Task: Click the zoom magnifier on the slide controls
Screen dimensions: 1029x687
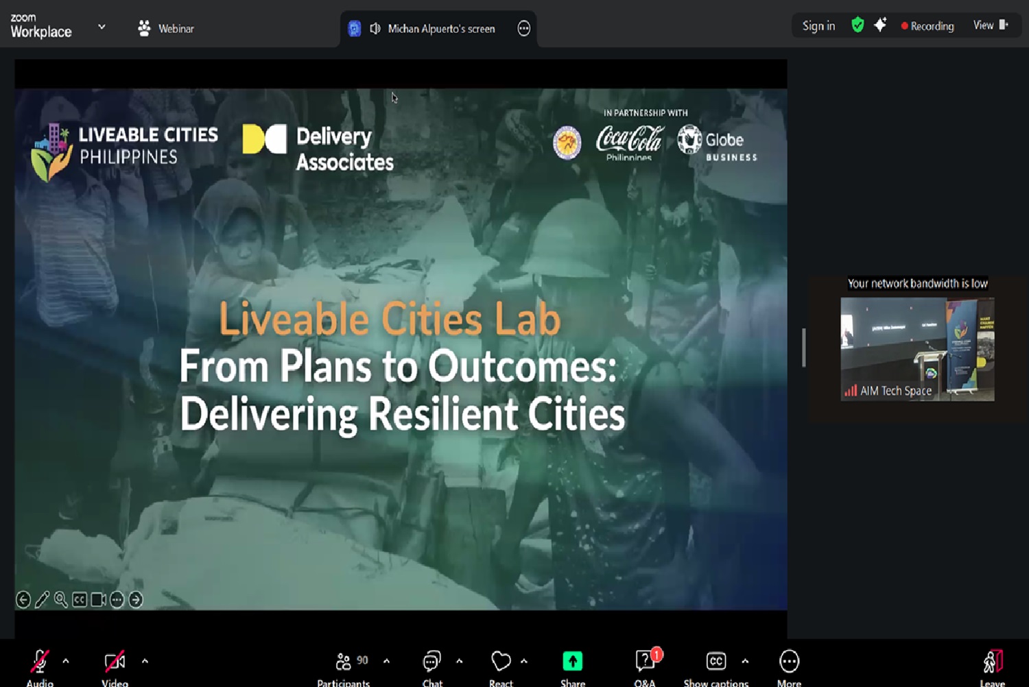Action: point(61,600)
